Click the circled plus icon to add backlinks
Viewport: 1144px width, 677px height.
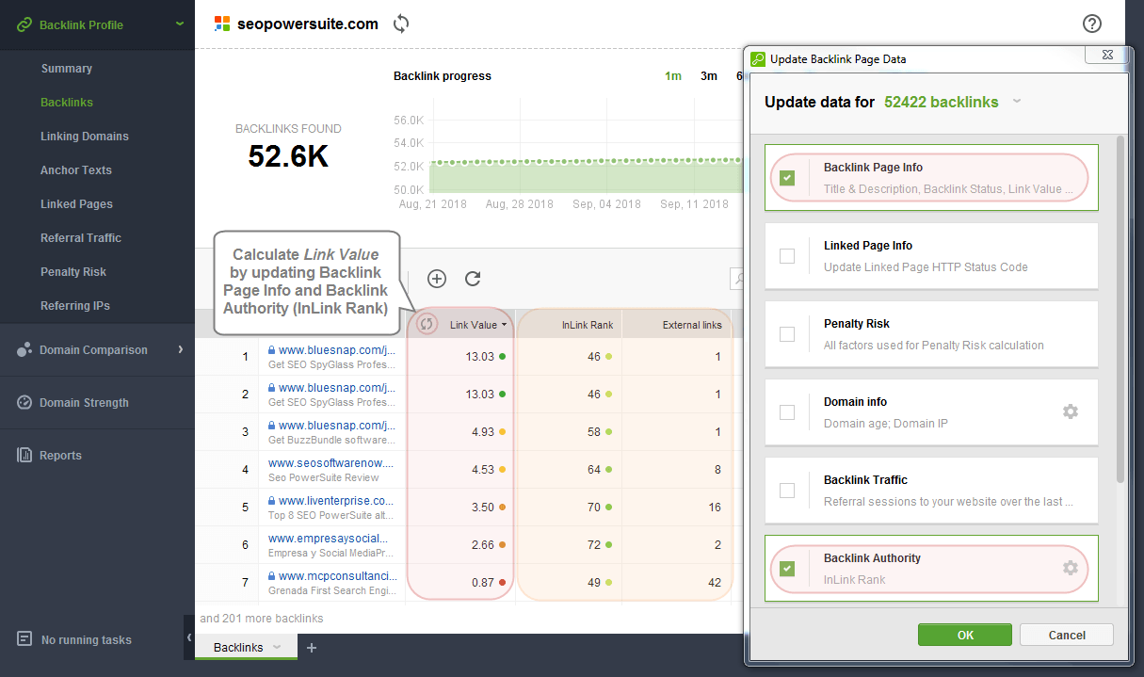coord(437,278)
